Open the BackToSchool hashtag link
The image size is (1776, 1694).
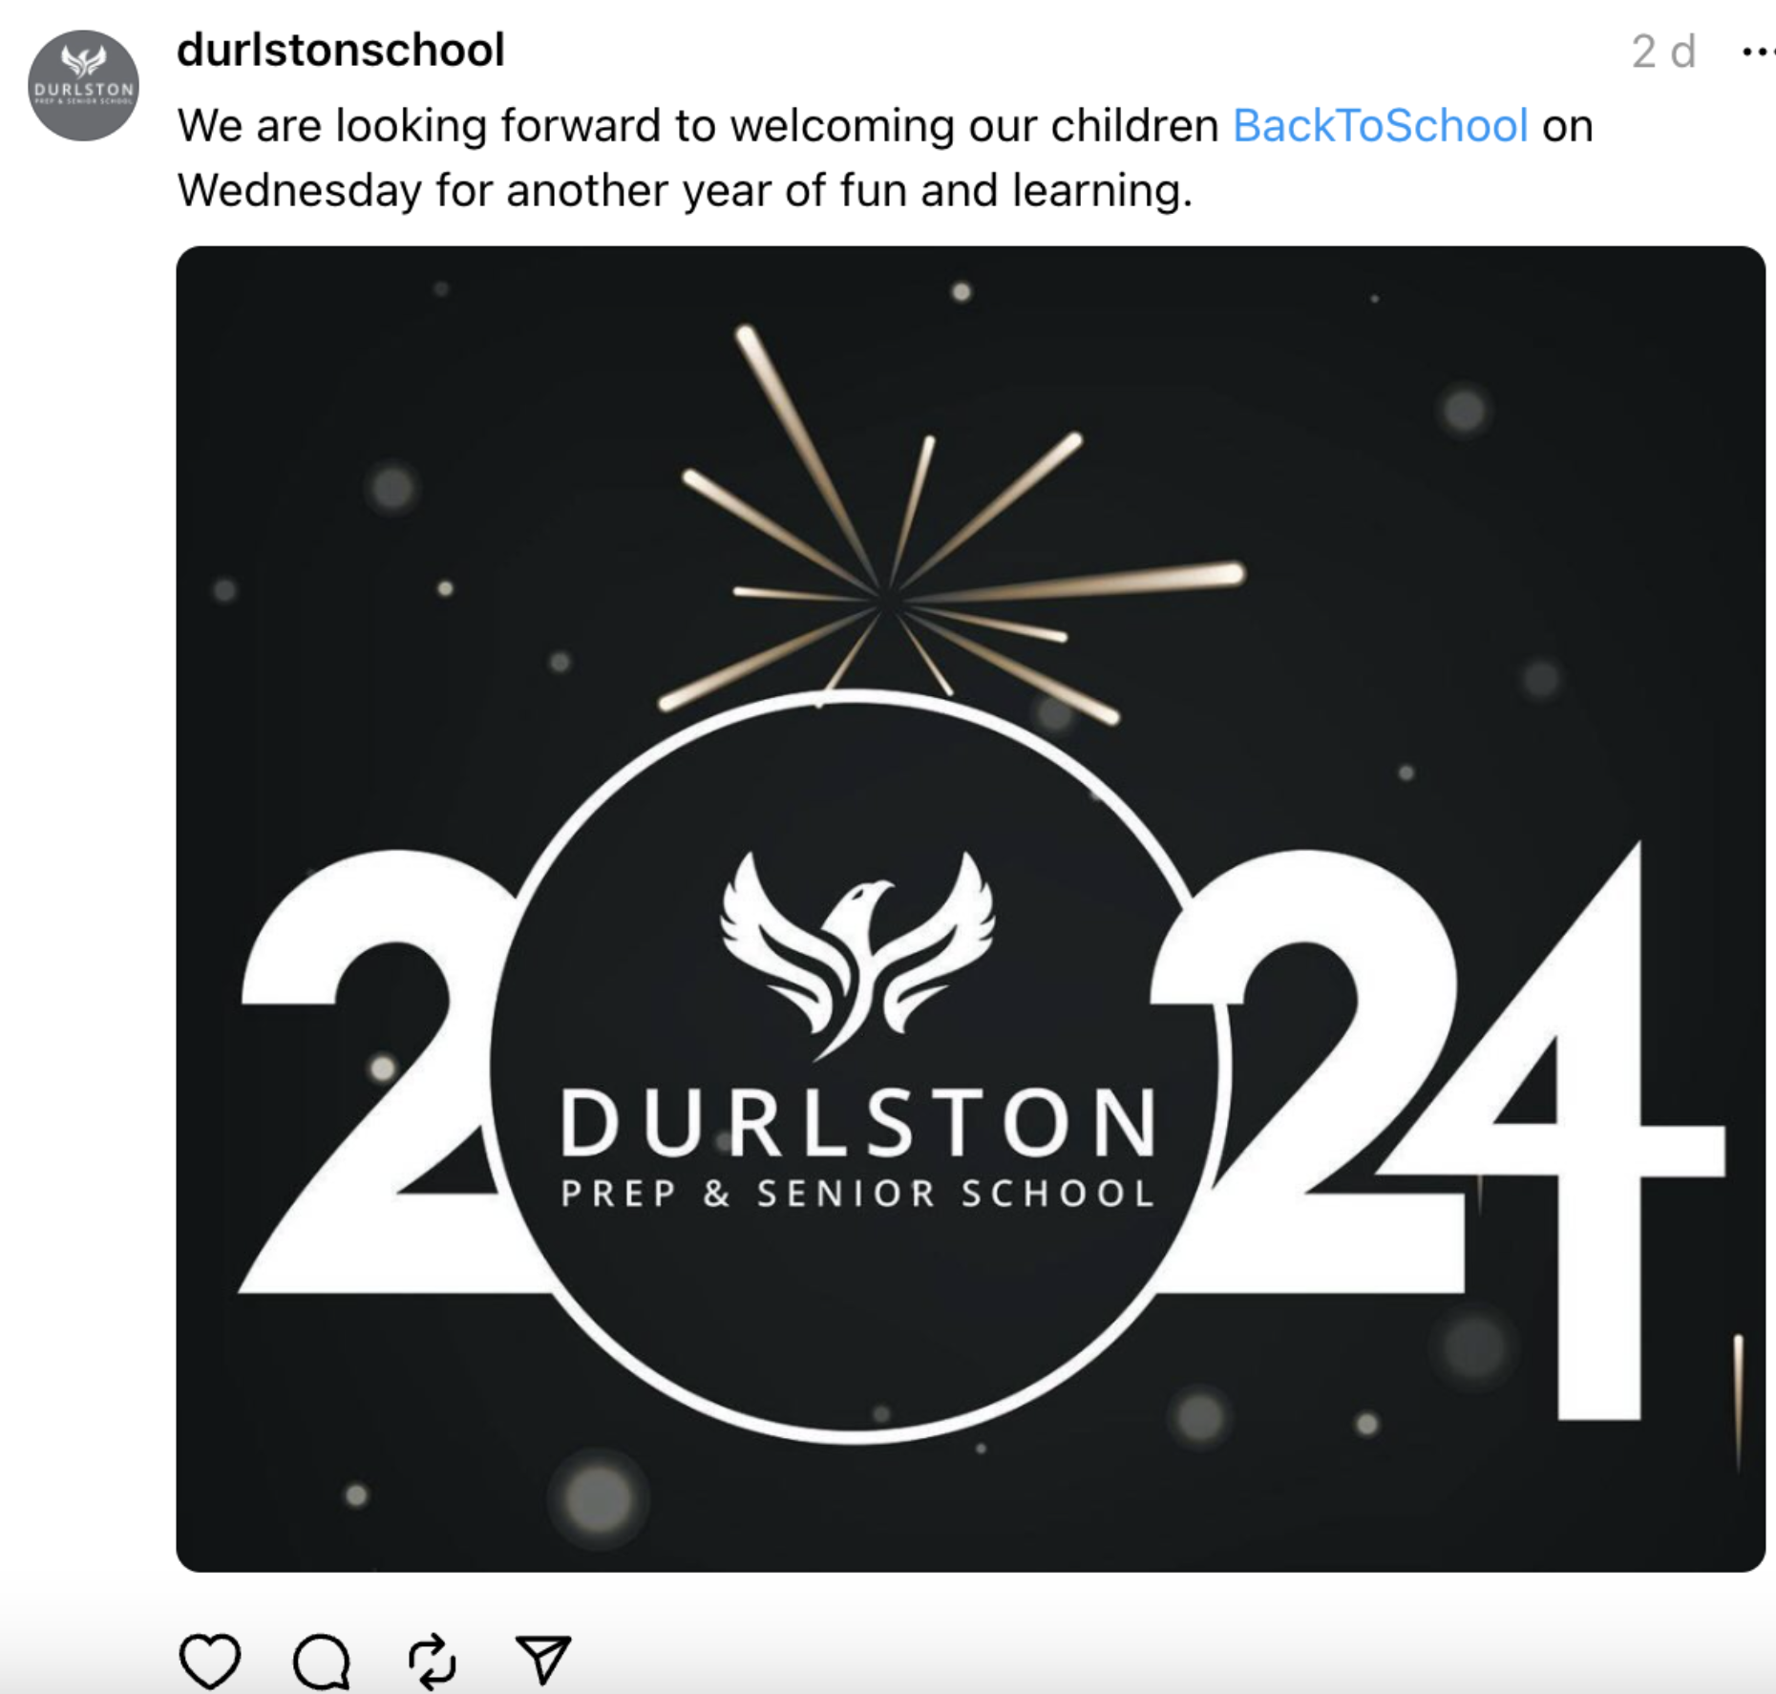1381,125
